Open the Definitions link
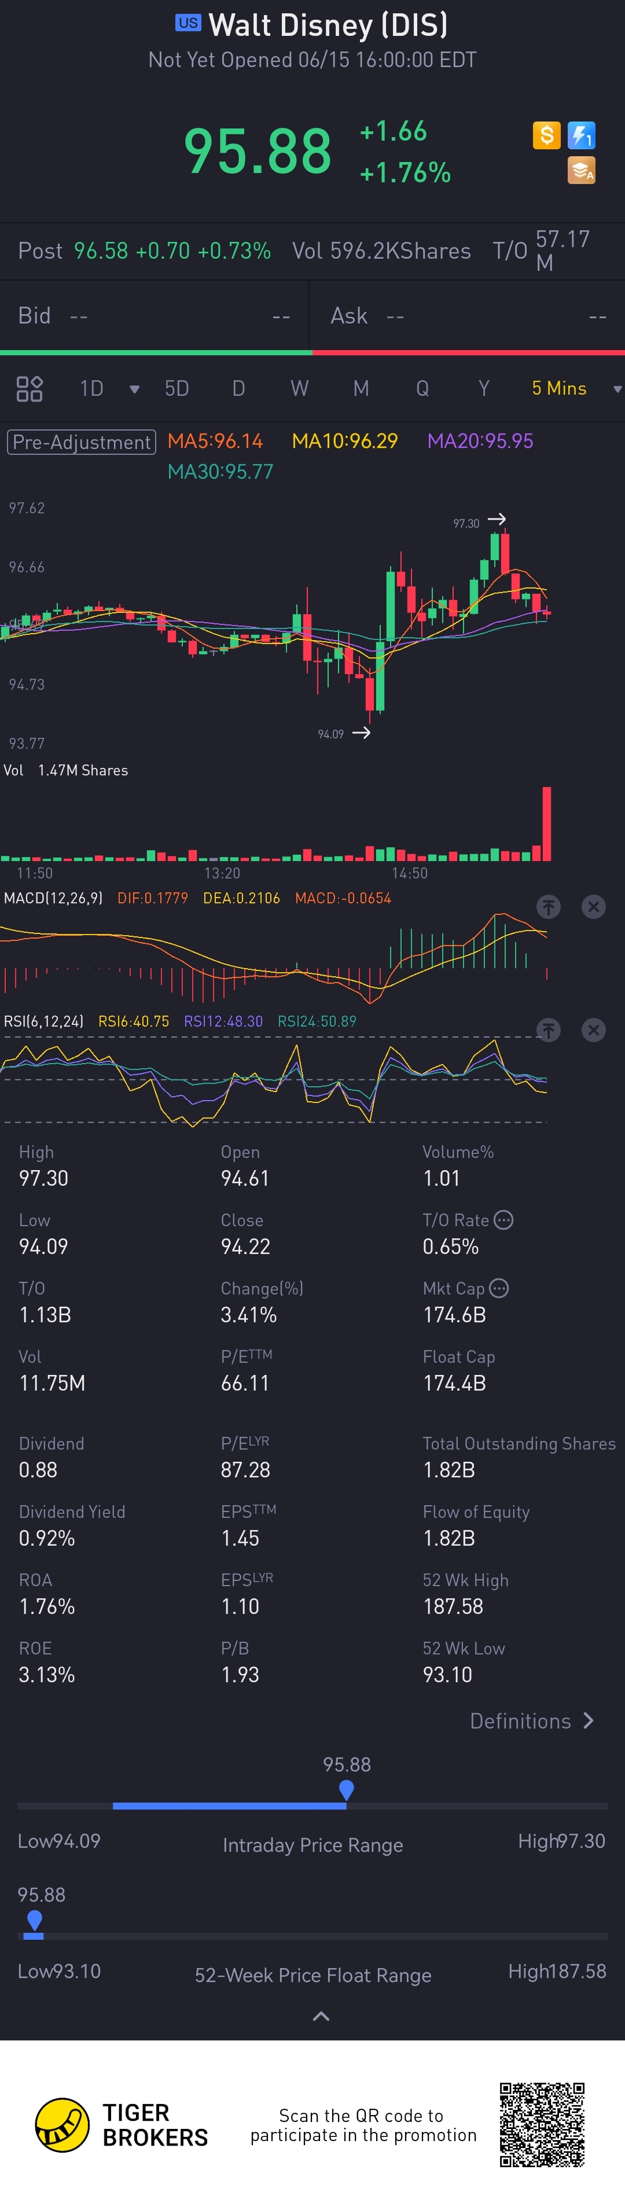625x2210 pixels. click(531, 1721)
